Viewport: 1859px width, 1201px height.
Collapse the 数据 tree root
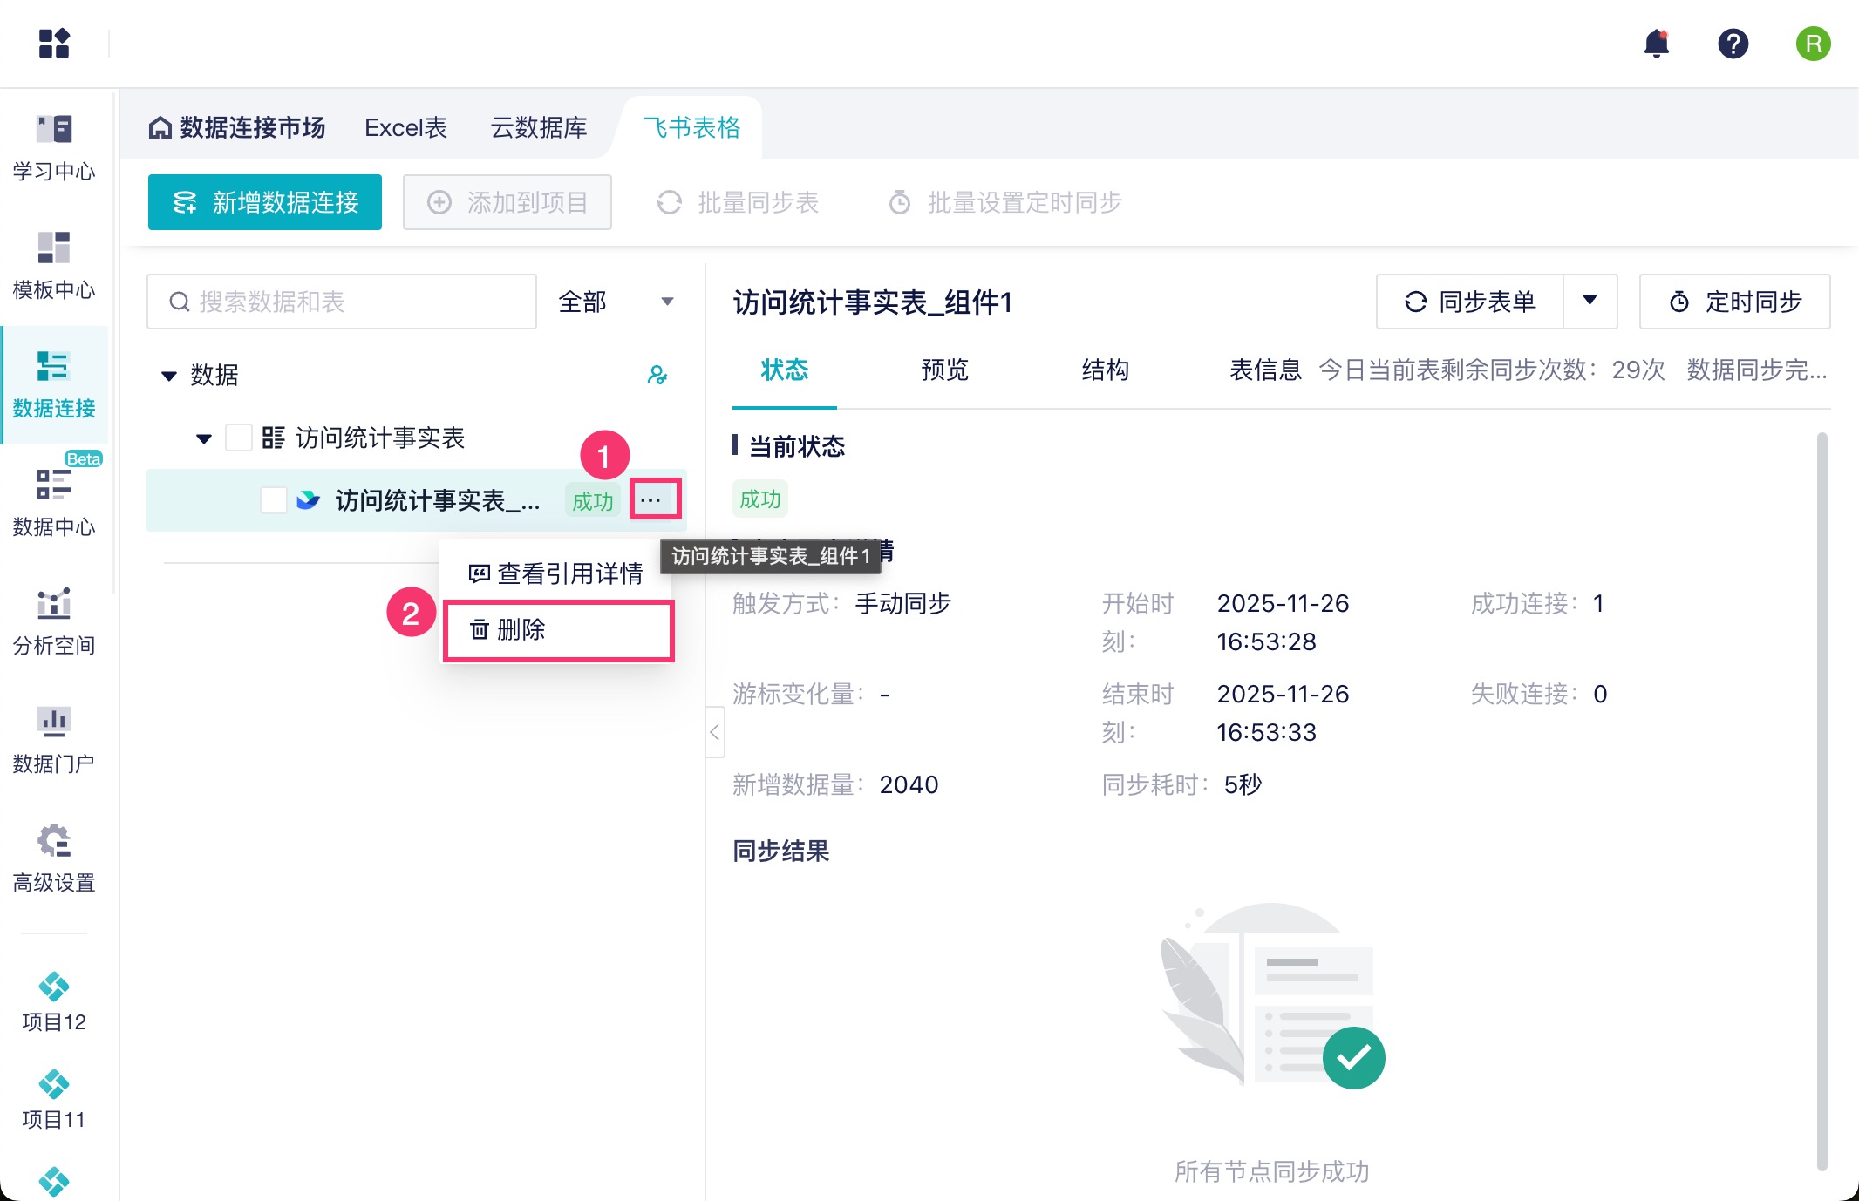point(169,376)
